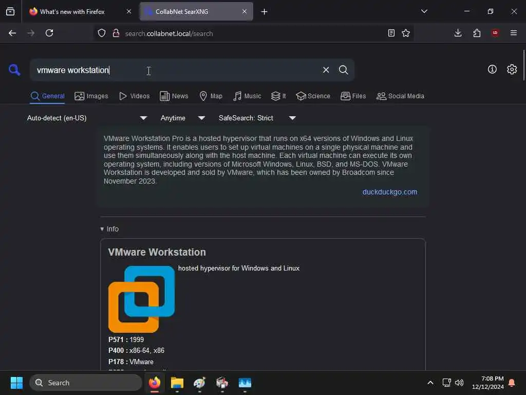Show hidden system tray icons
This screenshot has height=395, width=526.
point(430,383)
